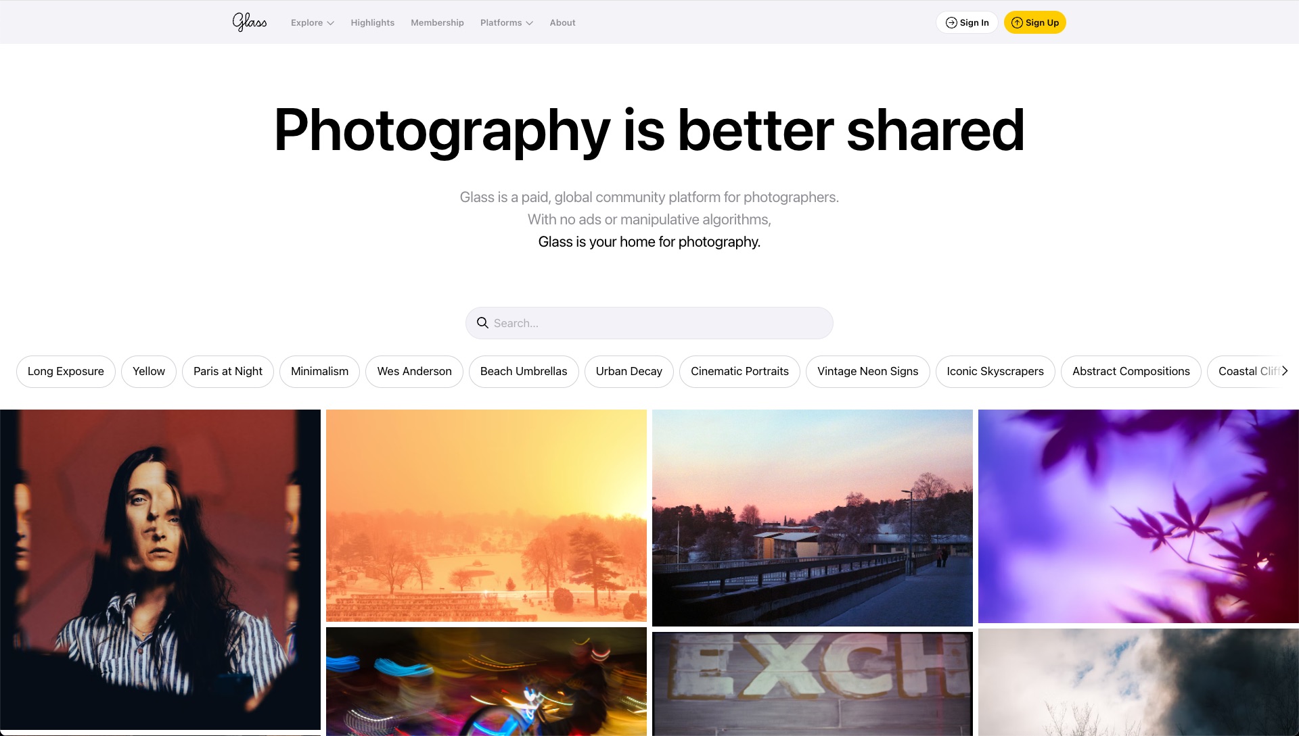
Task: Select the Long Exposure tag
Action: point(65,371)
